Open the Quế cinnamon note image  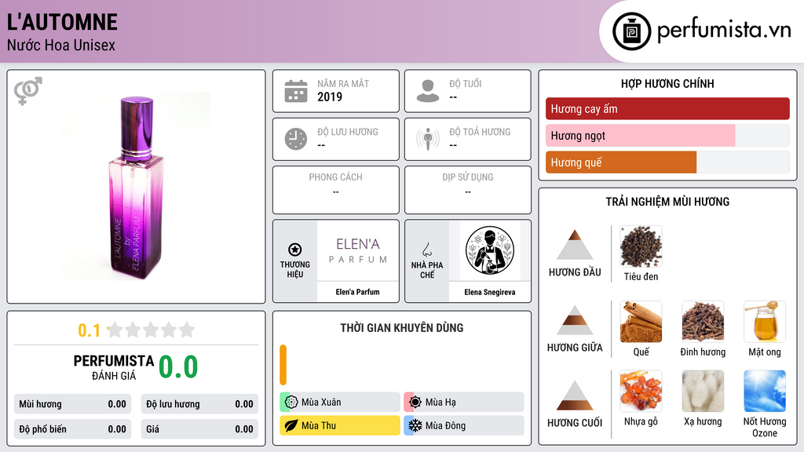641,322
